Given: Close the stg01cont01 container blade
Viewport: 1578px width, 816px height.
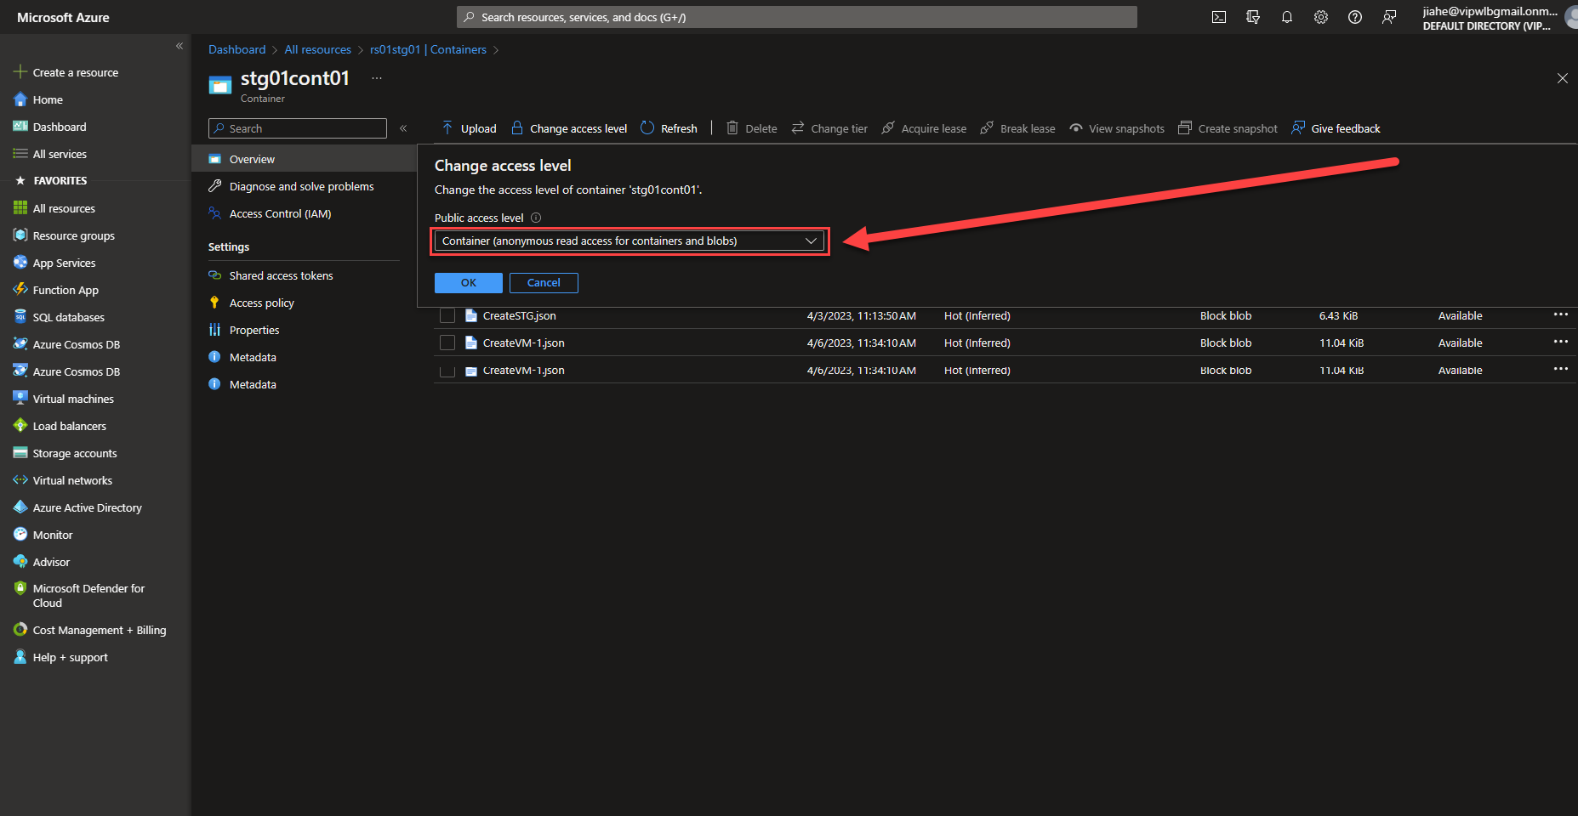Looking at the screenshot, I should [1563, 78].
